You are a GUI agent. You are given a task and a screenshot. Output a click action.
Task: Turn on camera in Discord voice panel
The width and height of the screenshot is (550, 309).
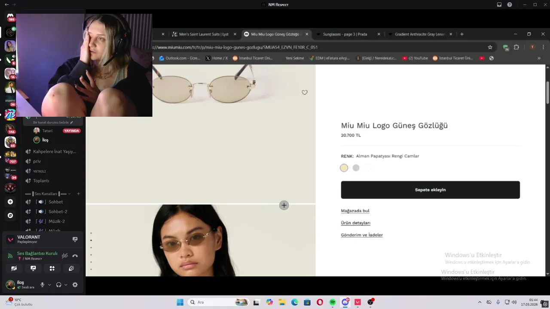click(x=14, y=268)
